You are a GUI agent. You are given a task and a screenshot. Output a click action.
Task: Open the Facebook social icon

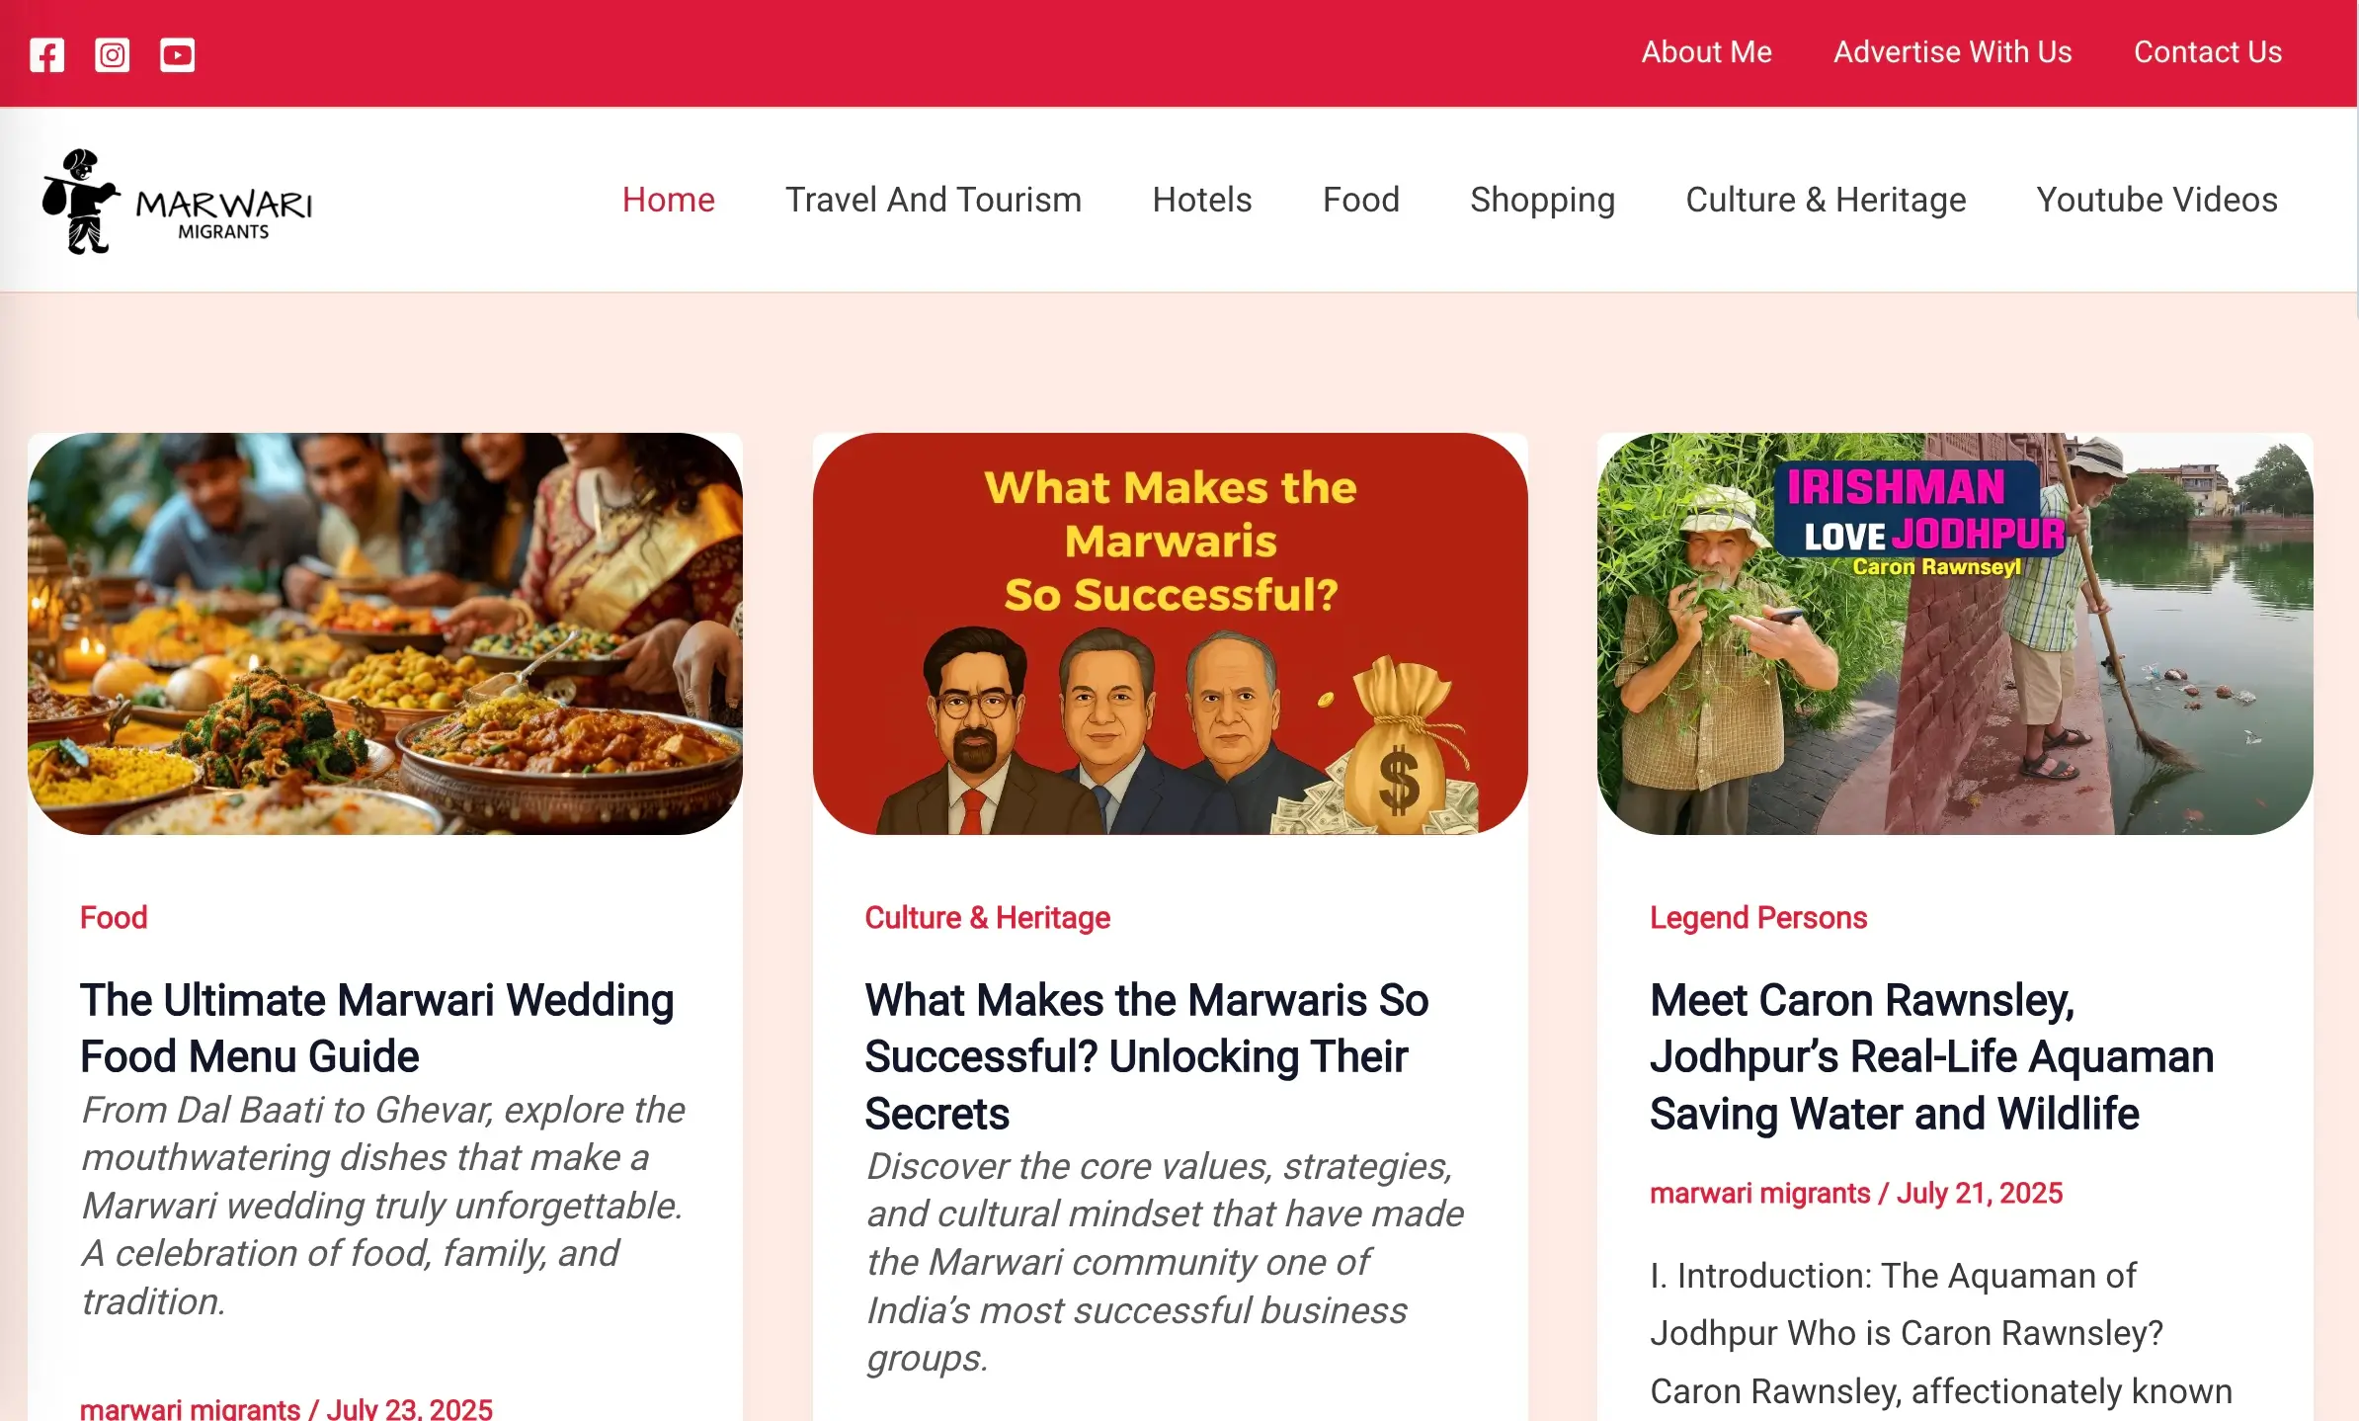(46, 54)
